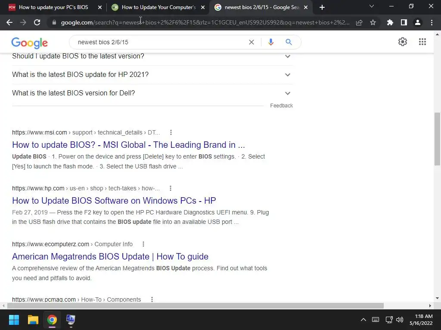Open 'How to Update BIOS Software on Windows PCs - HP'
This screenshot has width=441, height=330.
click(114, 201)
